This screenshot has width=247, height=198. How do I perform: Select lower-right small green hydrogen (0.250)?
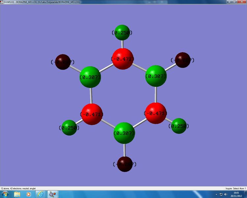pos(178,126)
